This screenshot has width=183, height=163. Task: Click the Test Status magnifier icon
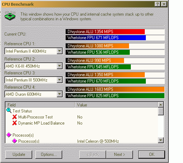9,111
